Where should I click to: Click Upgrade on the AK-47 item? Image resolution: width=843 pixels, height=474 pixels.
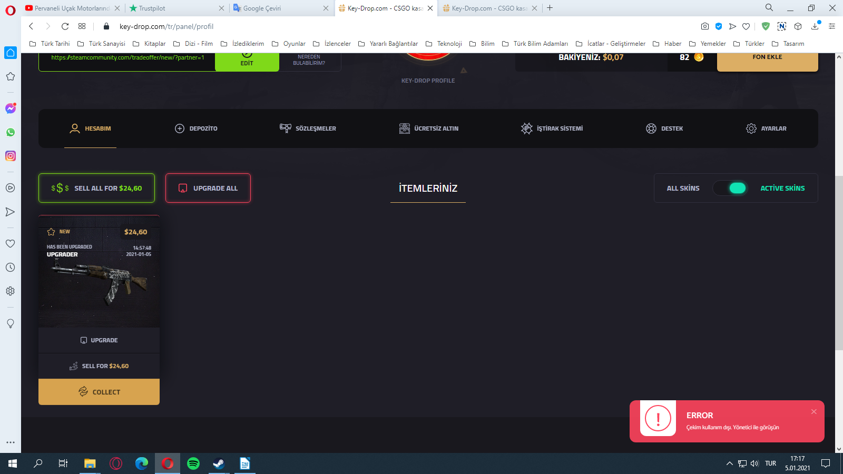[99, 340]
